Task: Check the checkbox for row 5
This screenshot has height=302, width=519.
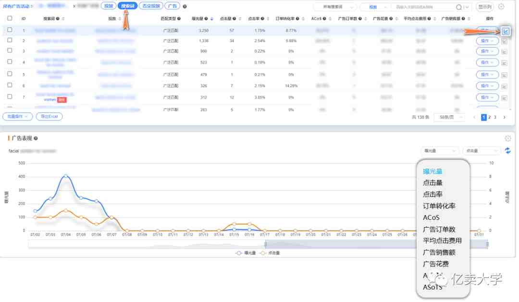Action: point(10,74)
